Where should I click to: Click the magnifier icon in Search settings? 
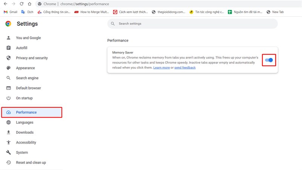point(112,23)
